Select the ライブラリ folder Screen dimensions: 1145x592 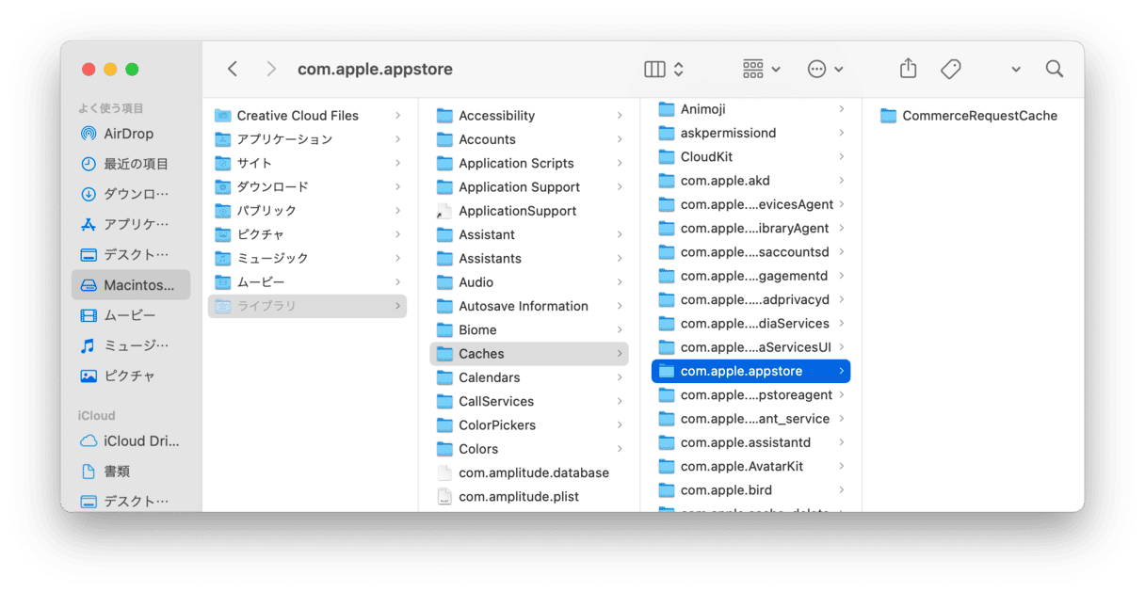click(x=307, y=306)
